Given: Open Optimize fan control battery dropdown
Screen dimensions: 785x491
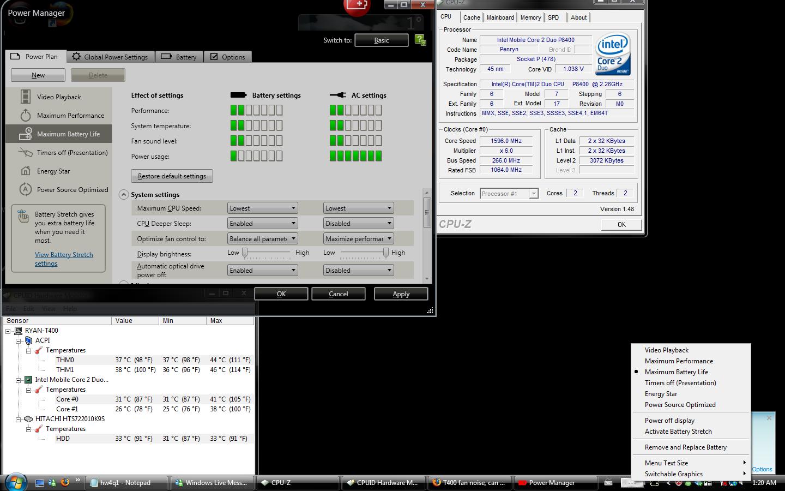Looking at the screenshot, I should [x=262, y=238].
